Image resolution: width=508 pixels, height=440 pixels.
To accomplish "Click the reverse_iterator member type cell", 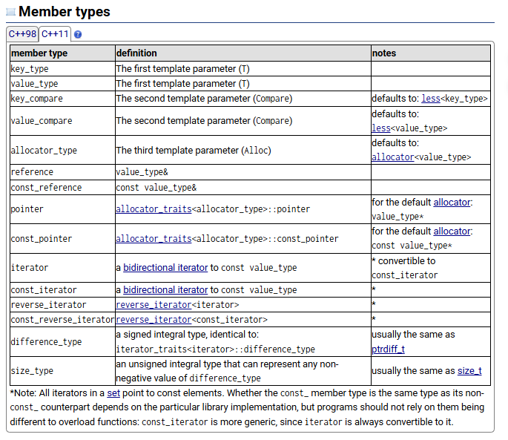I will (62, 305).
